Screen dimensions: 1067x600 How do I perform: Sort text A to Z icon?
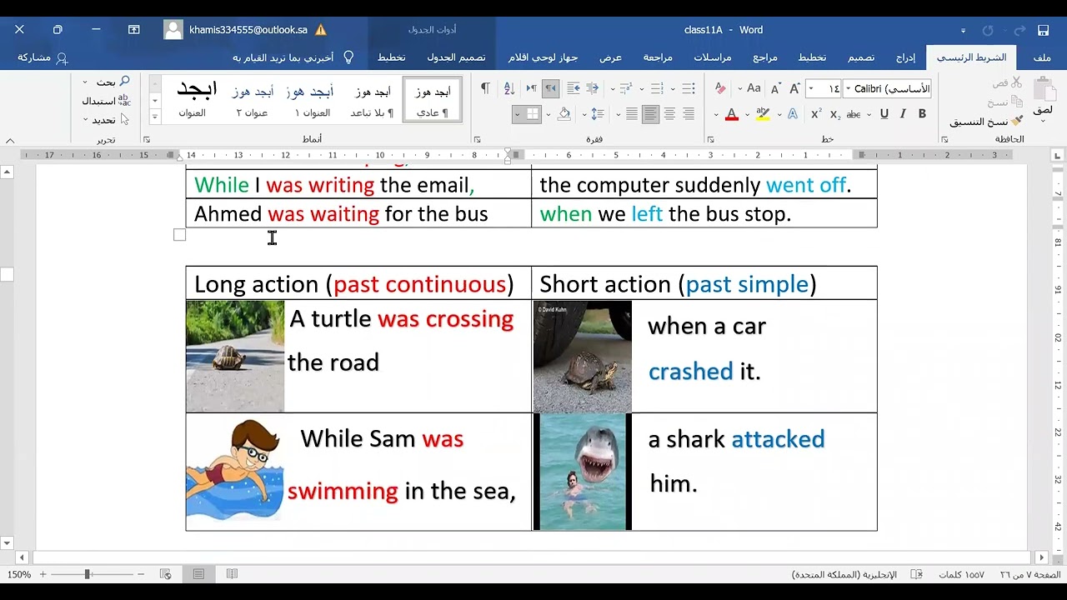tap(509, 88)
